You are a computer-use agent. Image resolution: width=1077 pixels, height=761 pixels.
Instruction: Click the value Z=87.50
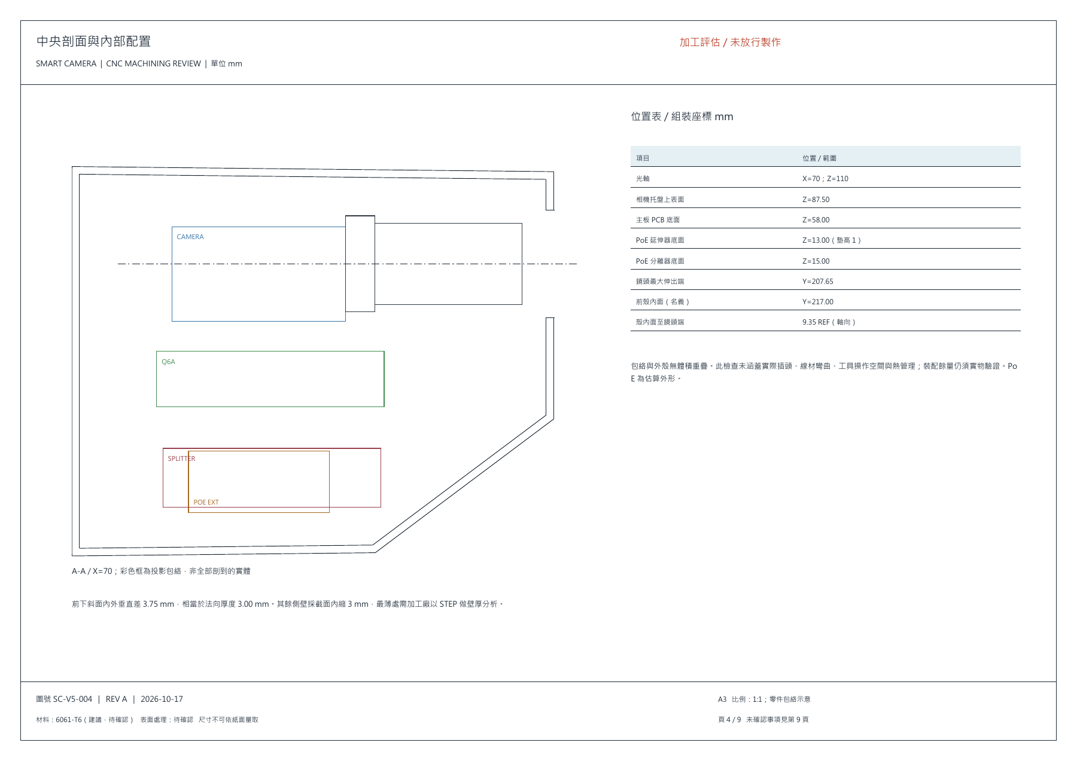[816, 200]
